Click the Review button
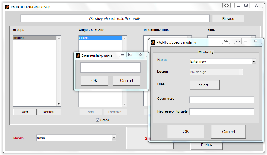The image size is (267, 155). click(206, 145)
